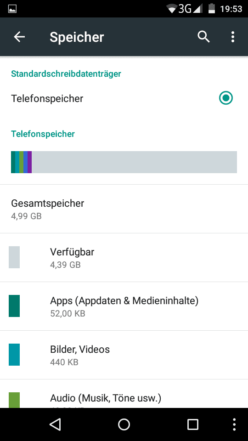248x441 pixels.
Task: Tap the purple segment in the storage usage bar
Action: pyautogui.click(x=29, y=162)
